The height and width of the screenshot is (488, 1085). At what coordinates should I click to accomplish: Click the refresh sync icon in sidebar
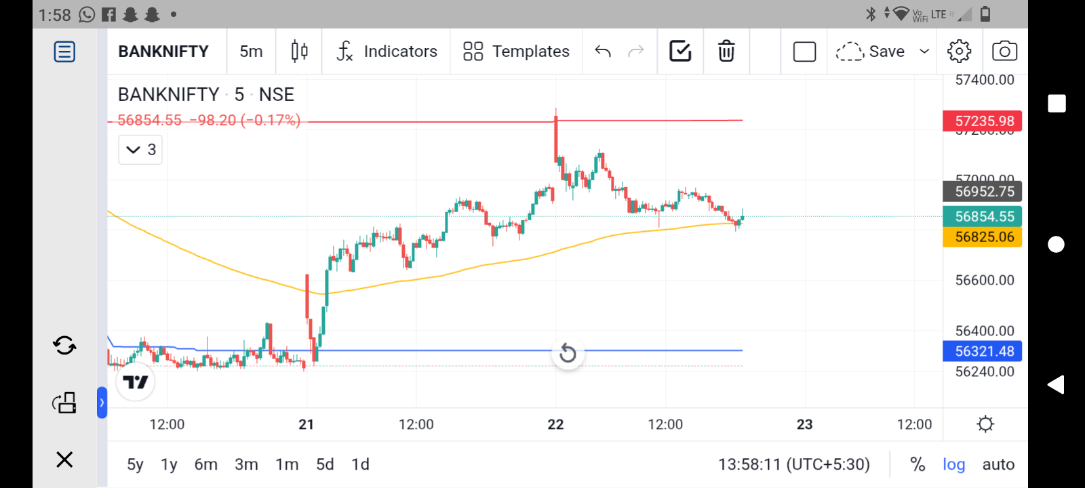tap(64, 346)
